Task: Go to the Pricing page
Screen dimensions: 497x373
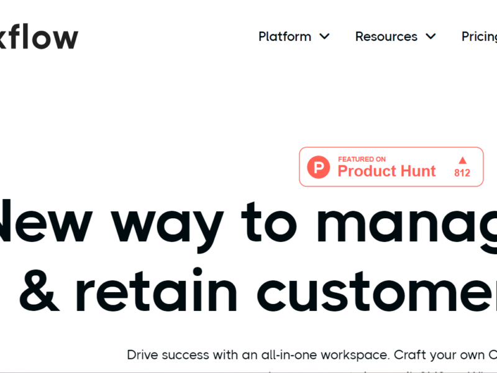Action: (479, 37)
